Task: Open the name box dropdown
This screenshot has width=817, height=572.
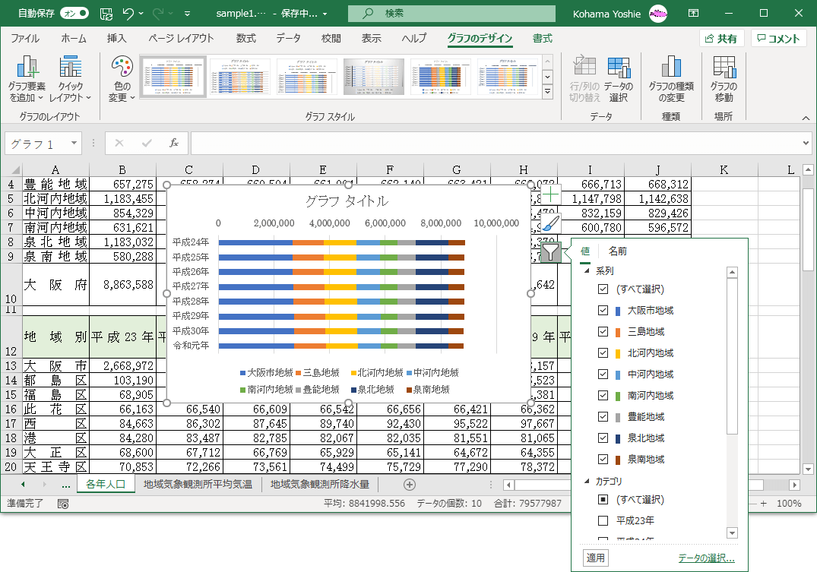Action: (x=74, y=143)
